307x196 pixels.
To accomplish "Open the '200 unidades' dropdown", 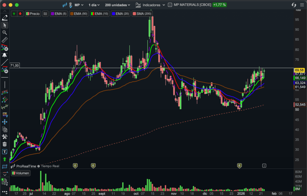I will tap(118, 5).
